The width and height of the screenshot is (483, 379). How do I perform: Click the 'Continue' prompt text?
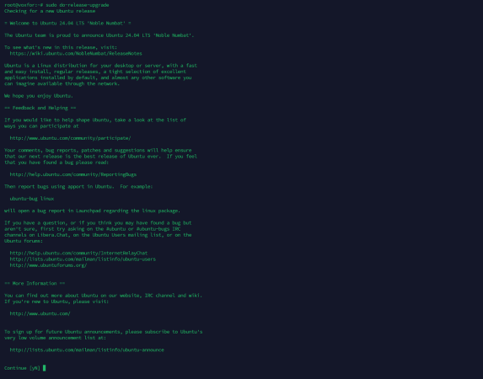[x=15, y=368]
